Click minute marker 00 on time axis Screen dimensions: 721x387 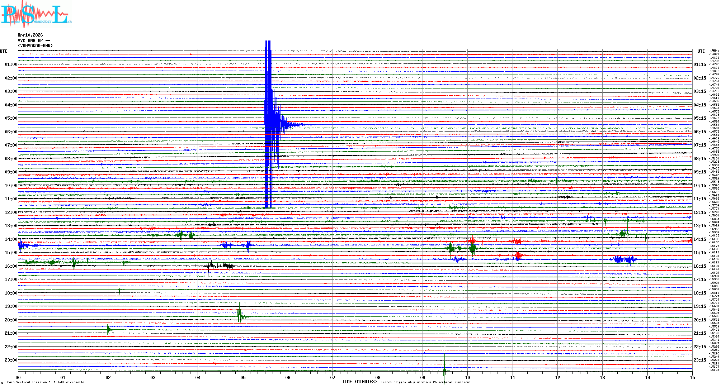tap(18, 378)
